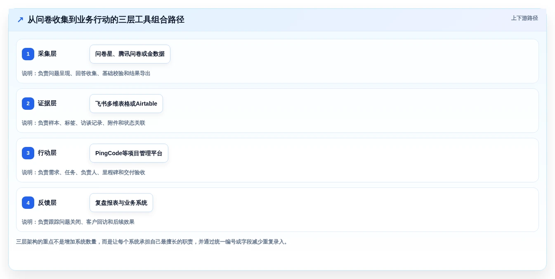
Task: Select step badge 1 for 采集层
Action: pos(28,54)
